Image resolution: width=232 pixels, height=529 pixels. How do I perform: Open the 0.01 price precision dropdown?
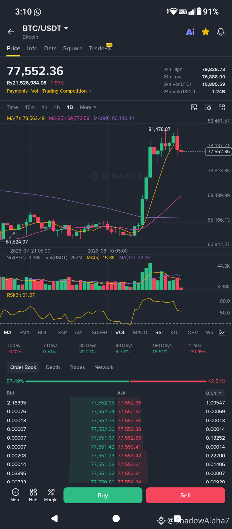click(214, 393)
